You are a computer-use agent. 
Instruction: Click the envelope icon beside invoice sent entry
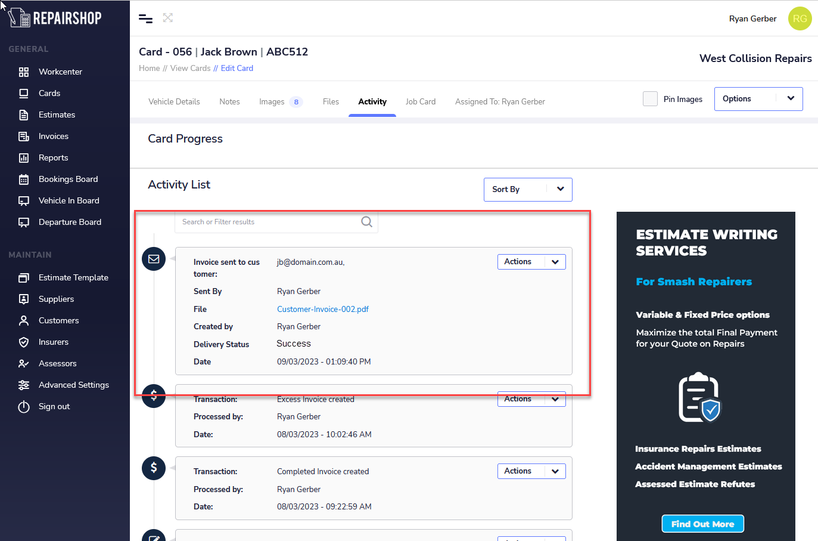pos(154,259)
